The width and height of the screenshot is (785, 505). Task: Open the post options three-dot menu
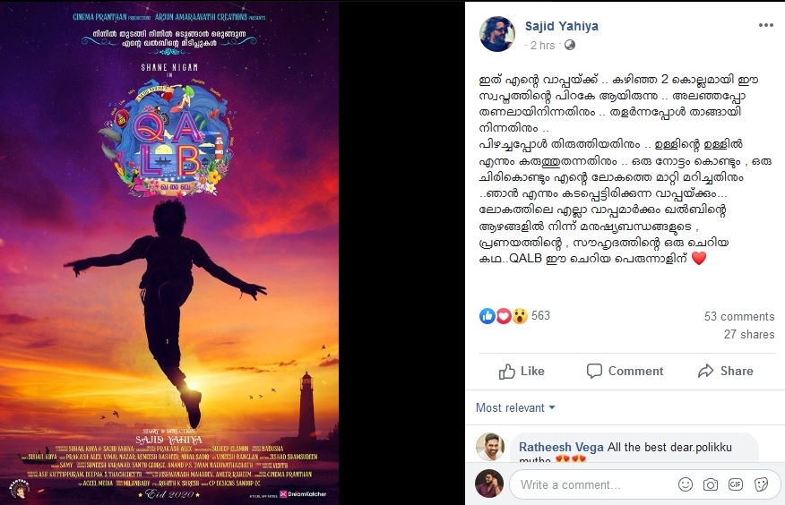tap(765, 25)
